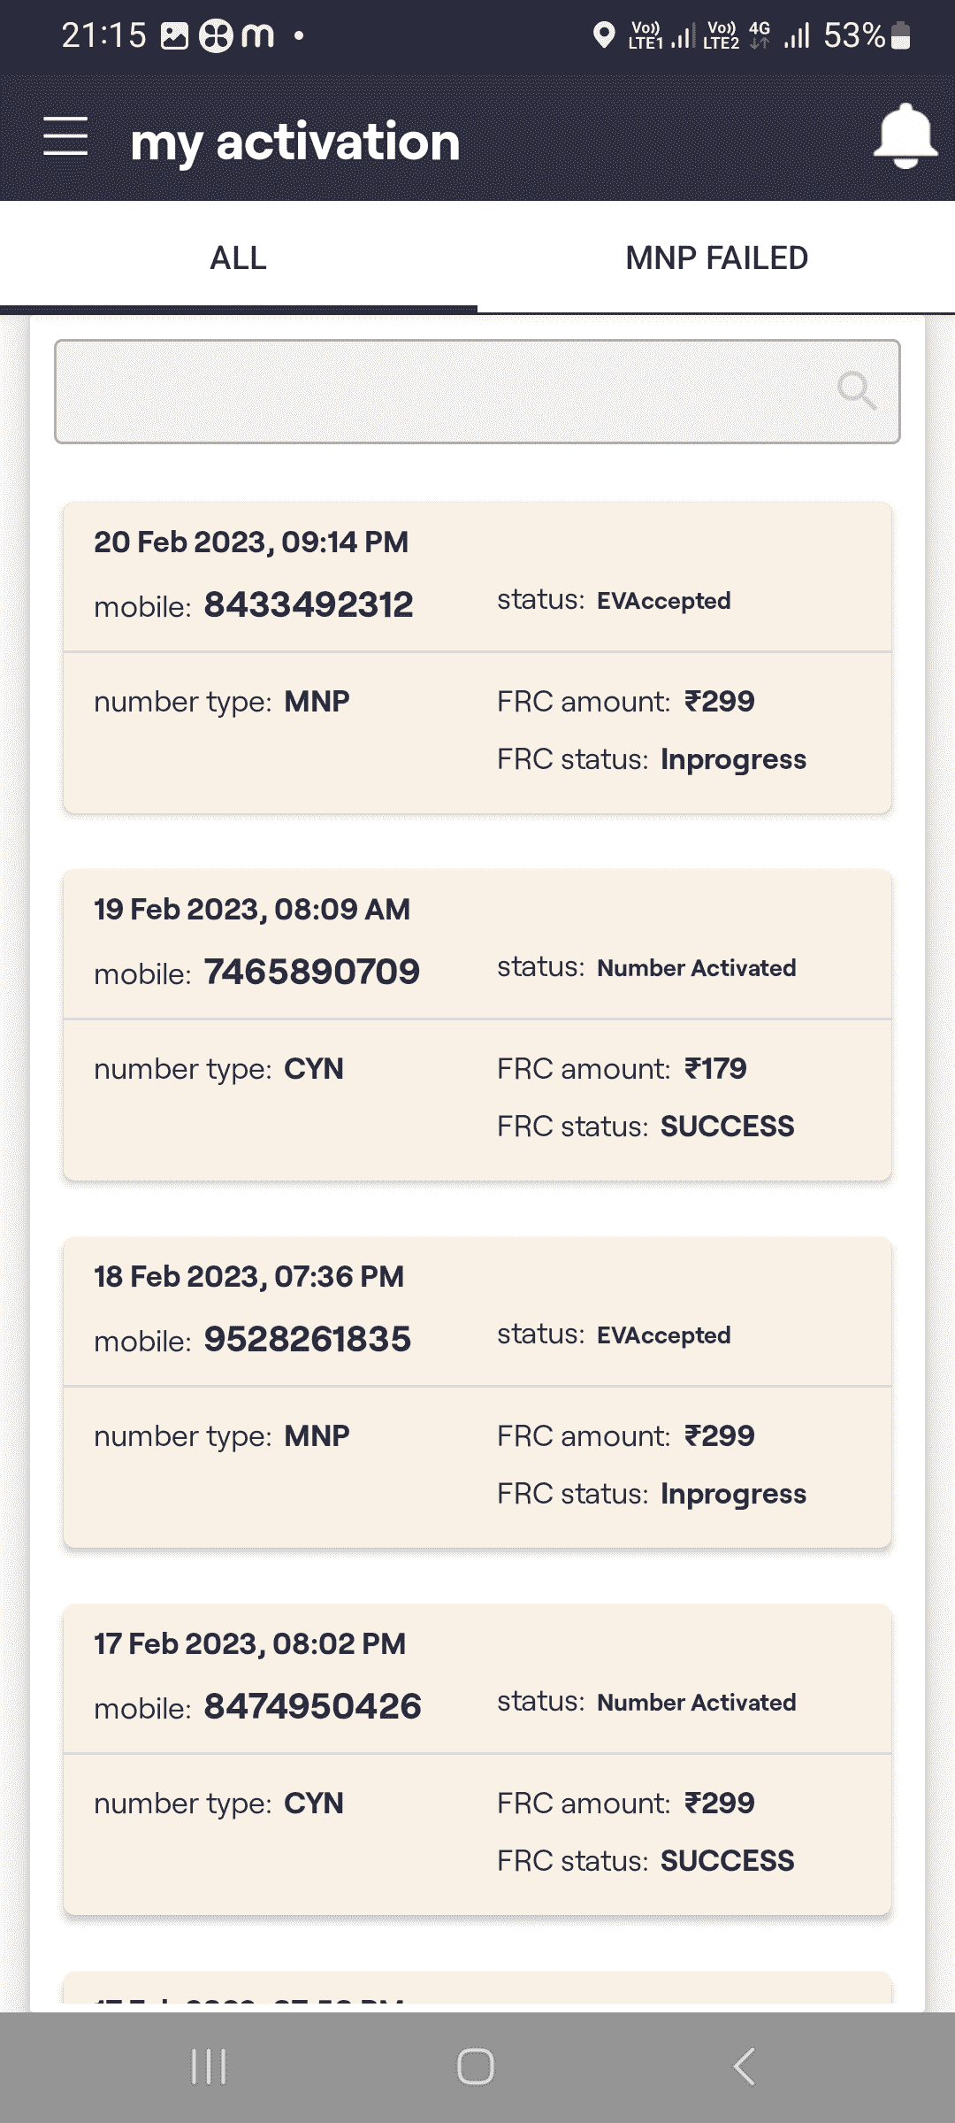Open the recent apps switcher
This screenshot has width=955, height=2123.
210,2066
